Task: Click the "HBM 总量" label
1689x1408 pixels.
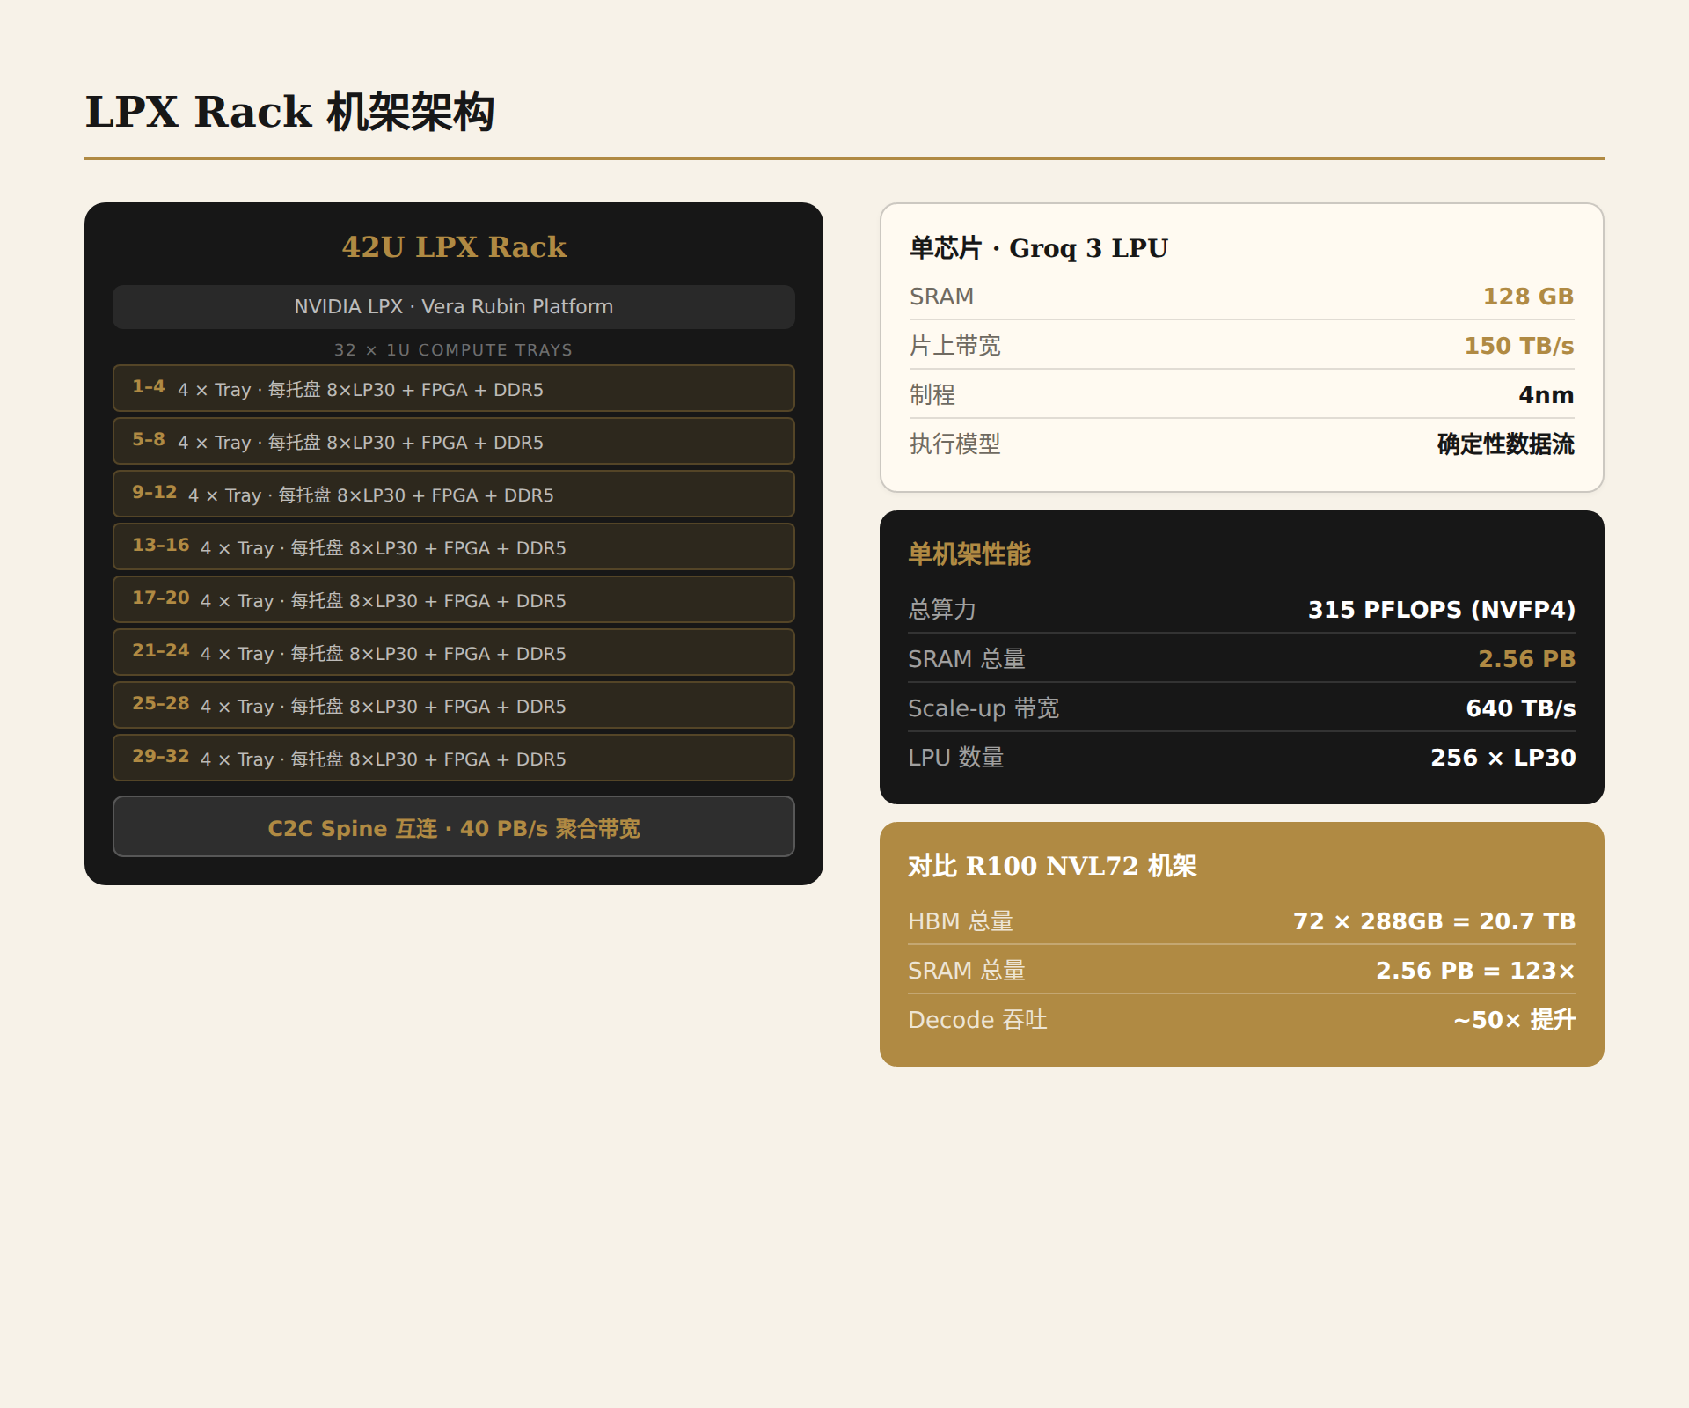Action: [x=961, y=921]
